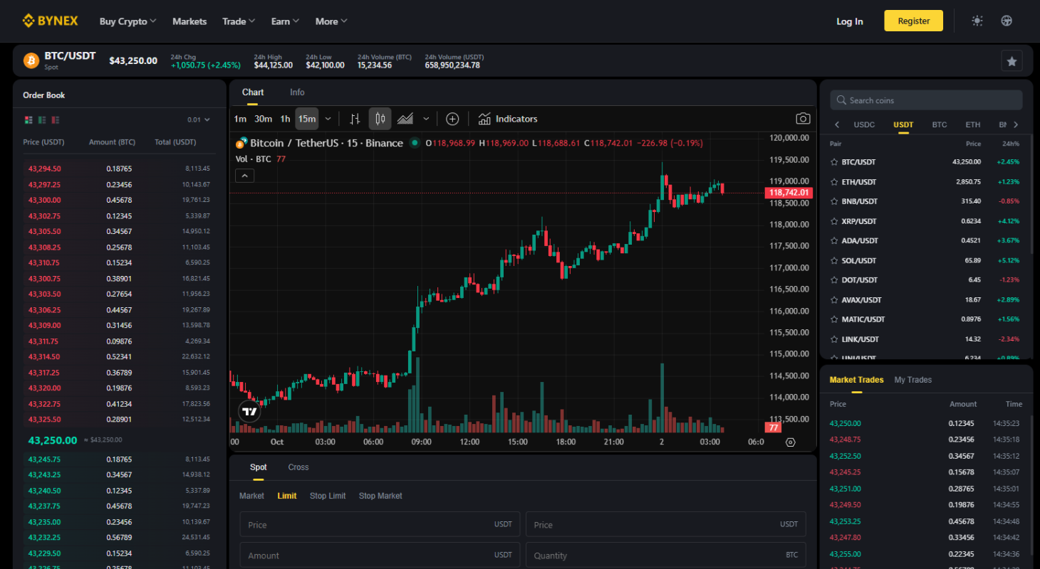The width and height of the screenshot is (1040, 569).
Task: Switch to the My Trades tab
Action: 912,380
